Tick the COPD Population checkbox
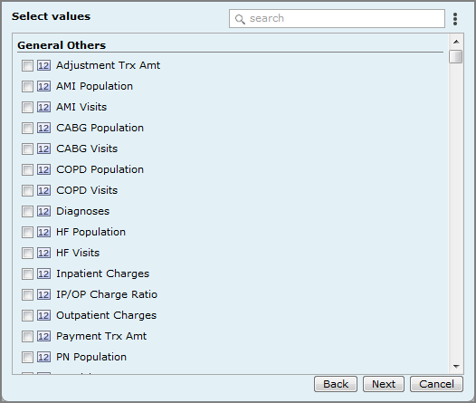Screen dimensions: 476x403 (x=27, y=169)
